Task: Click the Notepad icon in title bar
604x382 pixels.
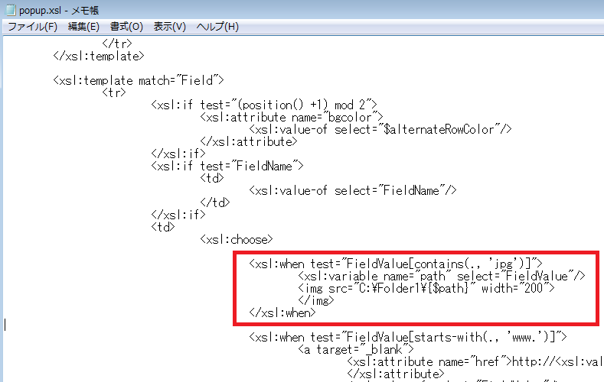Action: [11, 10]
